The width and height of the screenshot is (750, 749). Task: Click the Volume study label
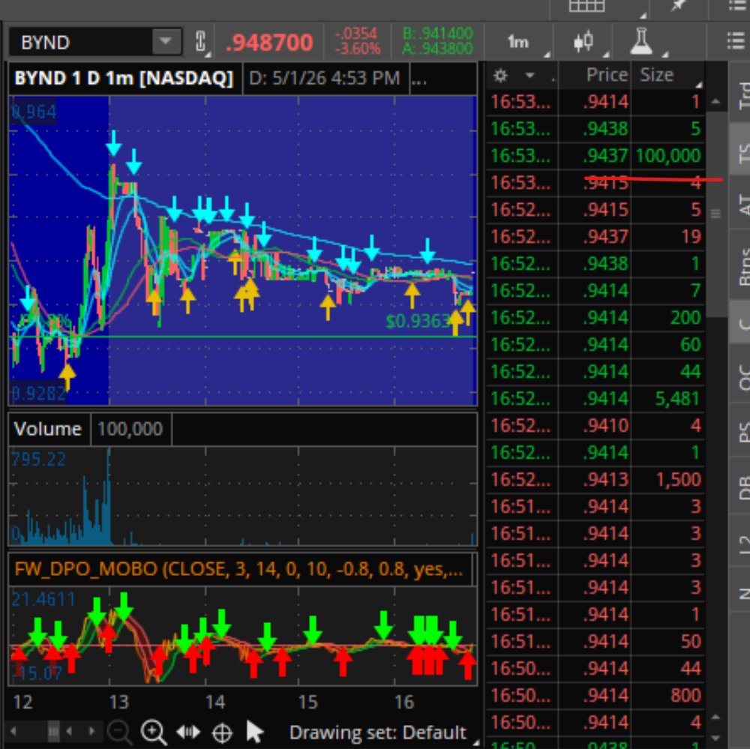pyautogui.click(x=48, y=429)
